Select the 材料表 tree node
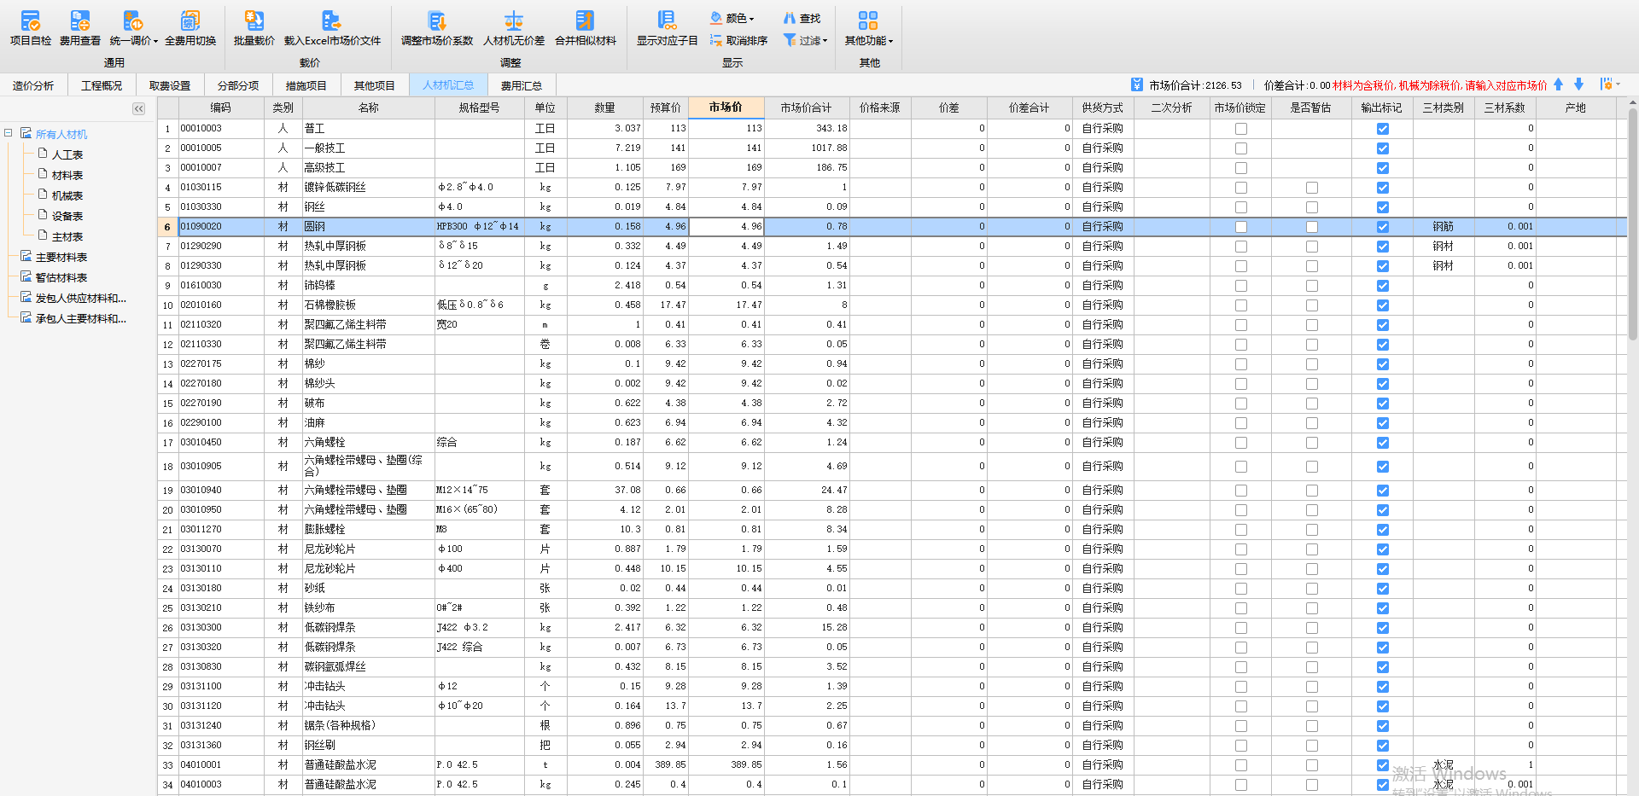The width and height of the screenshot is (1639, 796). (x=67, y=175)
